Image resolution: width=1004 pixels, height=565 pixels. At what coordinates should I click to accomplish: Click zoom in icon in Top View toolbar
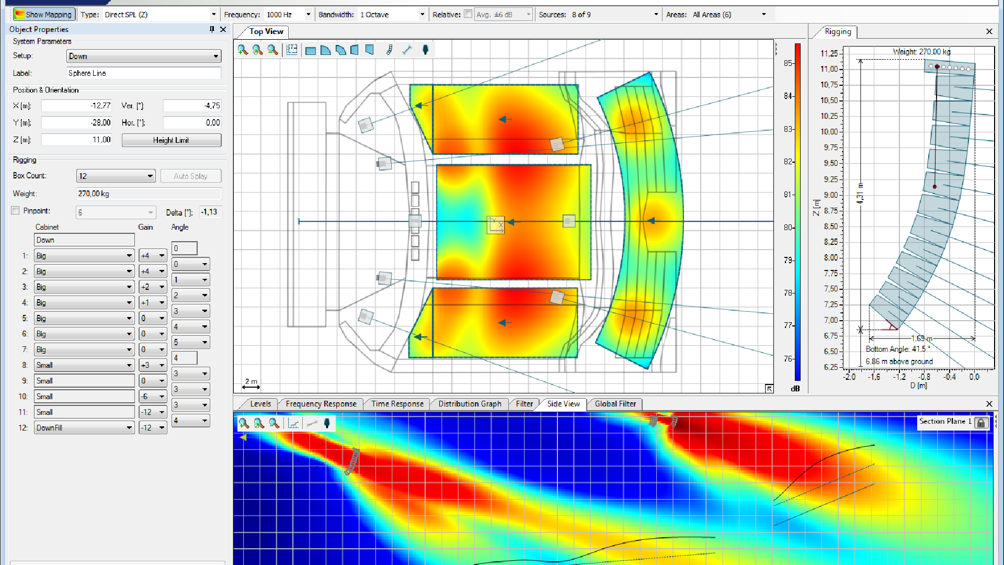click(x=243, y=50)
